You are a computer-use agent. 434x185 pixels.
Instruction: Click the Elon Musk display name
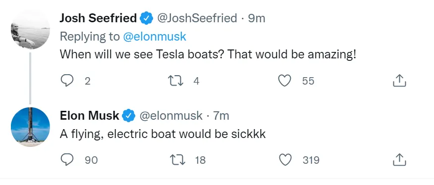coord(89,116)
